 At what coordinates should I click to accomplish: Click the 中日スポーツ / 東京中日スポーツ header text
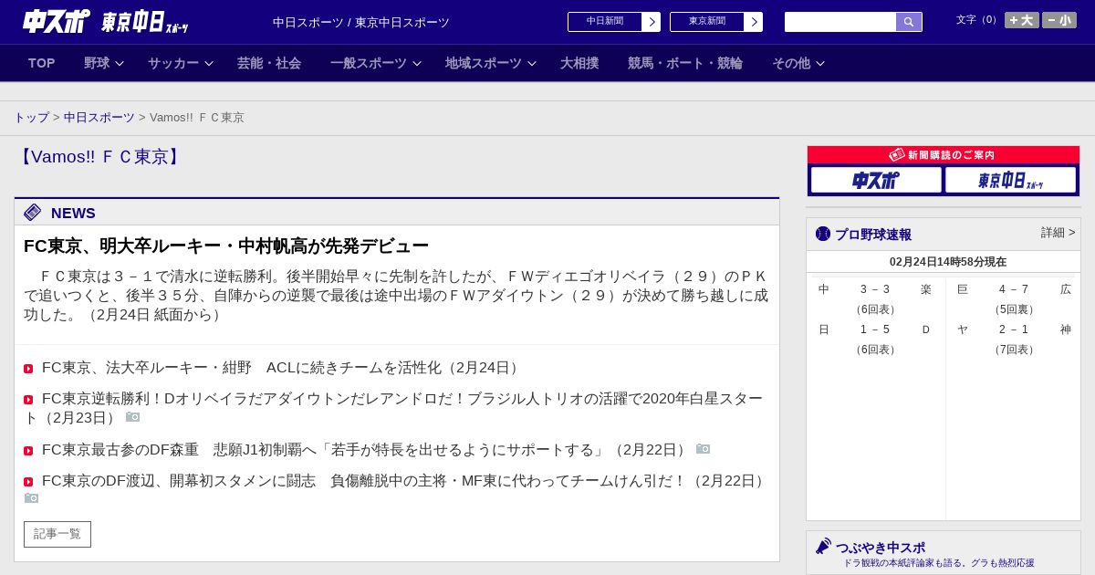361,22
